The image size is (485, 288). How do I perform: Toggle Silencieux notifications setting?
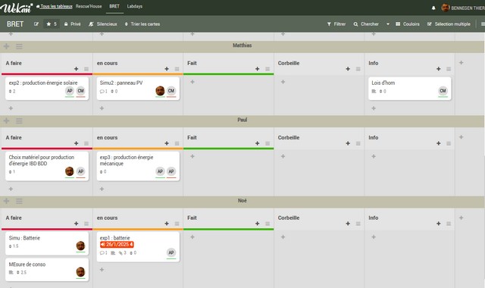tap(103, 23)
